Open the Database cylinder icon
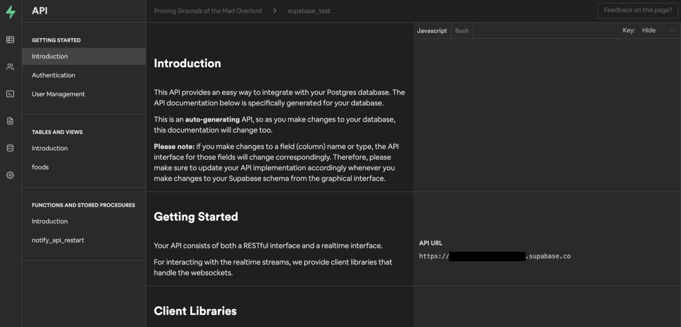The width and height of the screenshot is (681, 327). [x=10, y=148]
